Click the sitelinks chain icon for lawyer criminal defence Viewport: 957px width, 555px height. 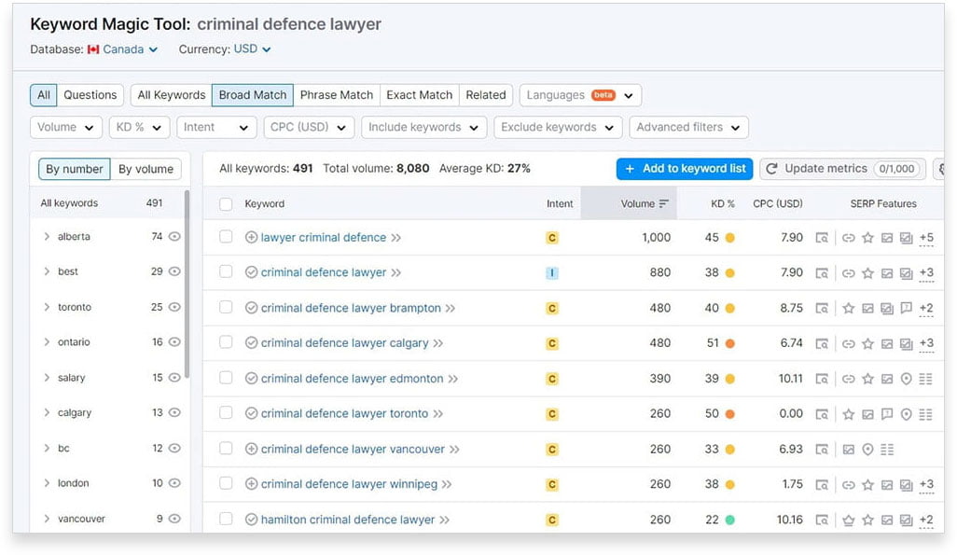[x=849, y=238]
